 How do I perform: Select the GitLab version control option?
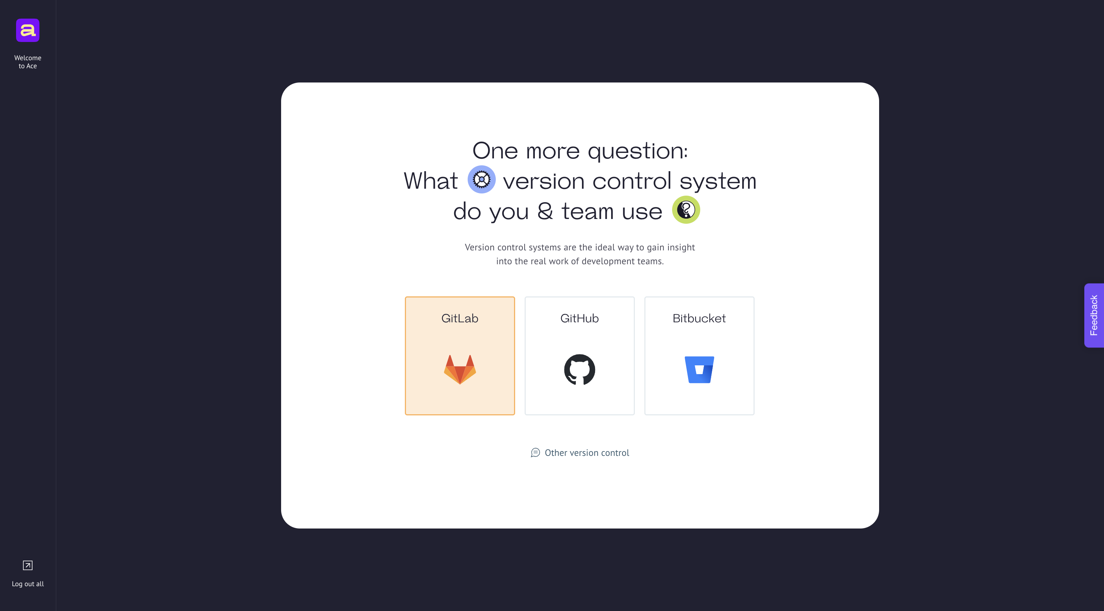(x=460, y=355)
